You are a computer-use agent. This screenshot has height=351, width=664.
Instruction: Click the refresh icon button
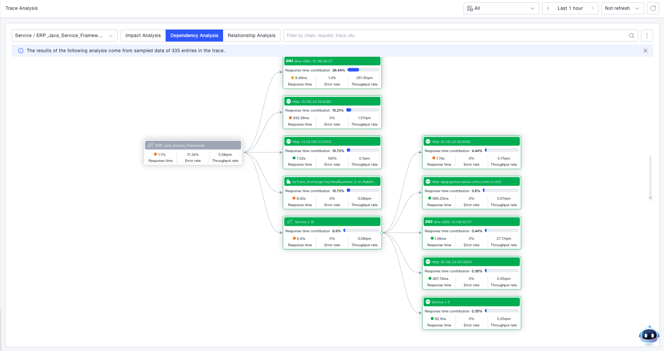tap(653, 8)
